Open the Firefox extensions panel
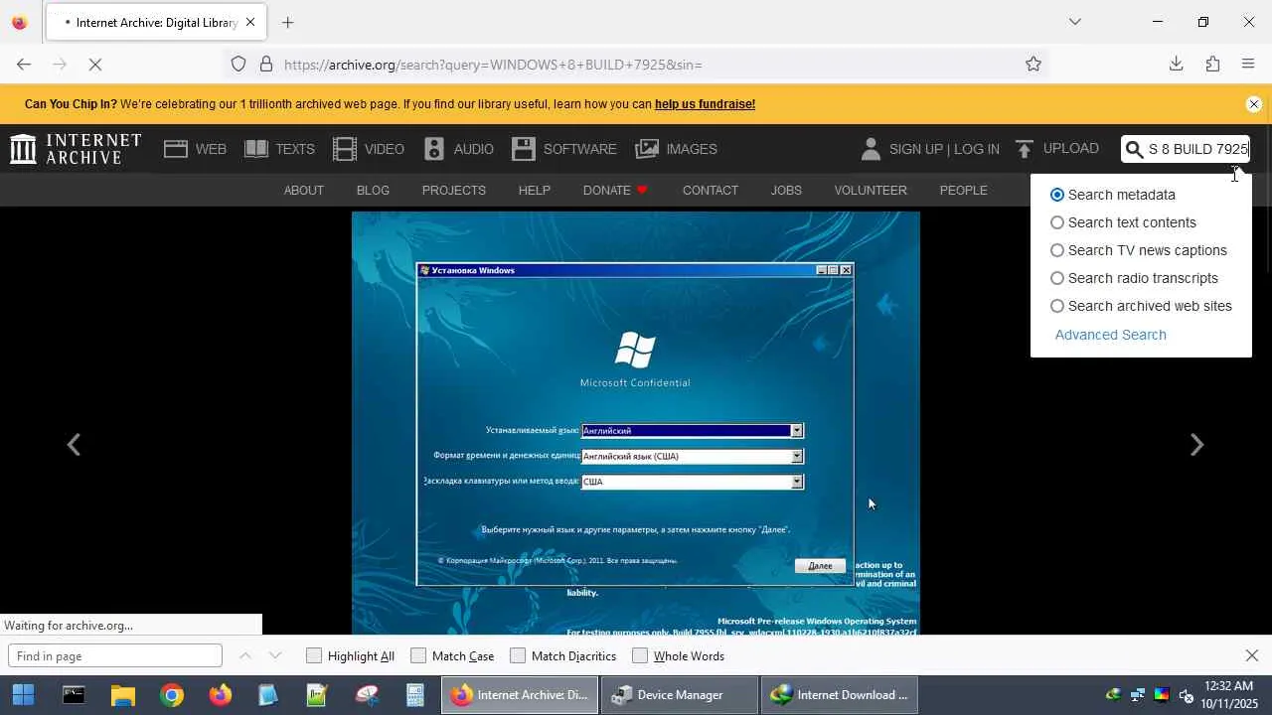The height and width of the screenshot is (715, 1272). (x=1212, y=65)
